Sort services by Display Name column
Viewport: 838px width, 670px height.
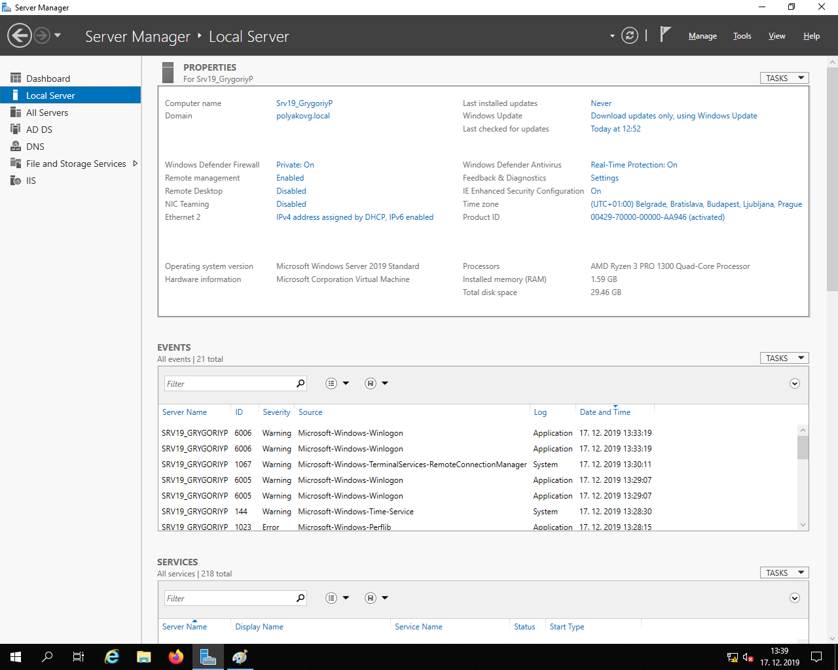click(259, 627)
